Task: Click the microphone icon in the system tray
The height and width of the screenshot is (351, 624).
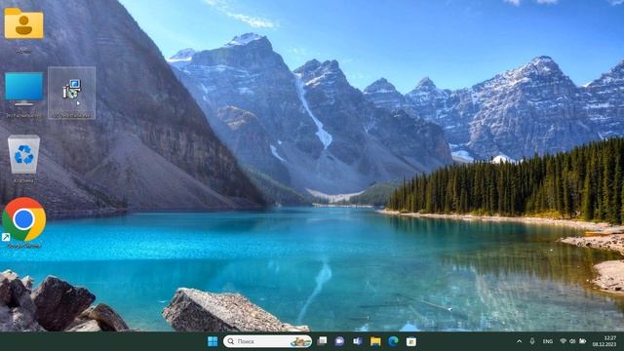Action: coord(532,341)
